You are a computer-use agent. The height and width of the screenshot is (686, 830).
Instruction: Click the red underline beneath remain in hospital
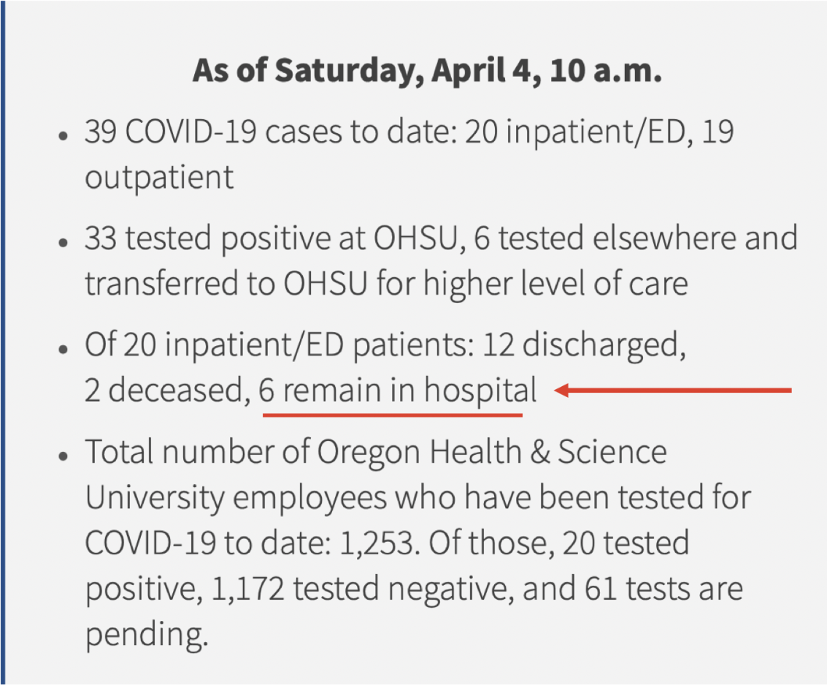[x=393, y=416]
